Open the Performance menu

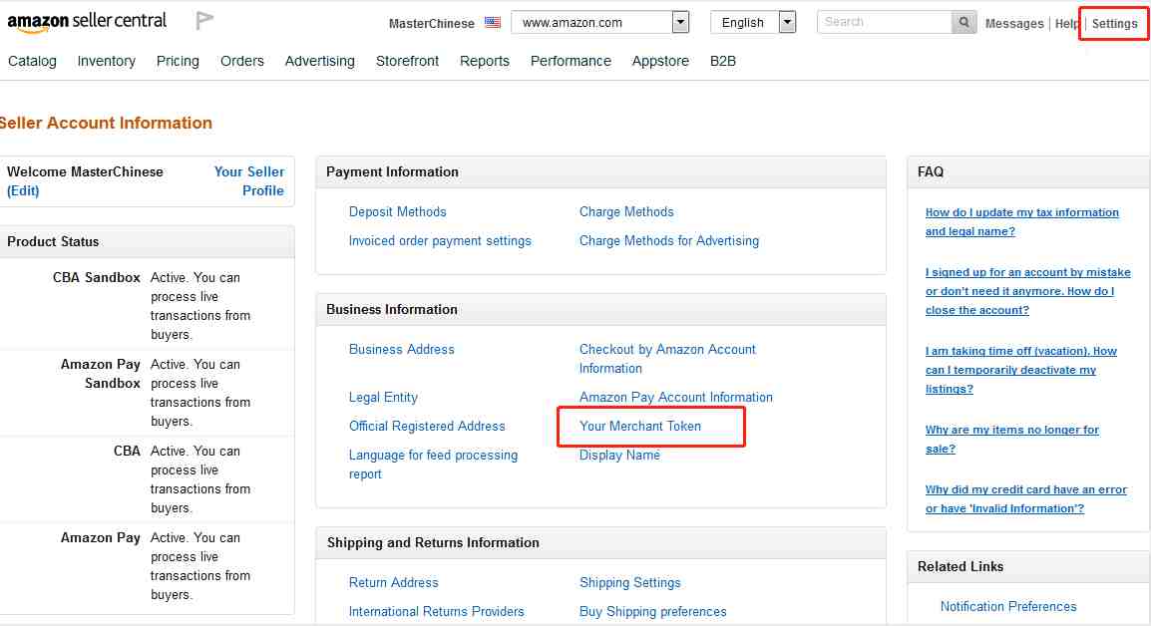tap(571, 61)
